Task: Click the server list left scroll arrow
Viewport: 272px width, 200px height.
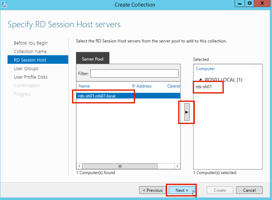Action: coord(79,166)
